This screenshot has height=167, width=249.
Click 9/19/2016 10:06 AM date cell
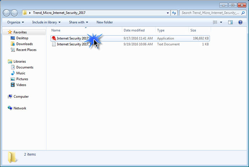pyautogui.click(x=138, y=44)
